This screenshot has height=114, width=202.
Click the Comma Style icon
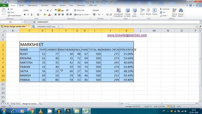pos(102,15)
